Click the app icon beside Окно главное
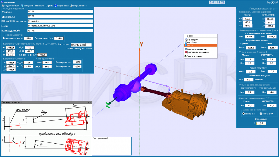The height and width of the screenshot is (157, 279). pos(2,2)
